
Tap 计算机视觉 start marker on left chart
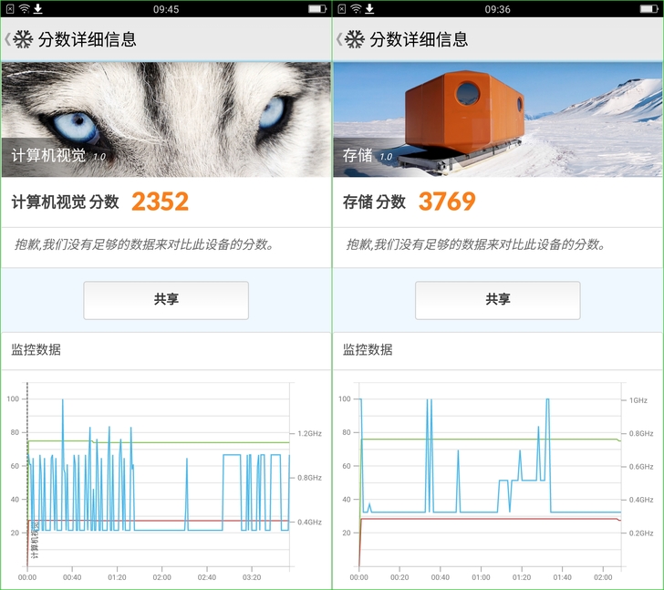pyautogui.click(x=36, y=540)
